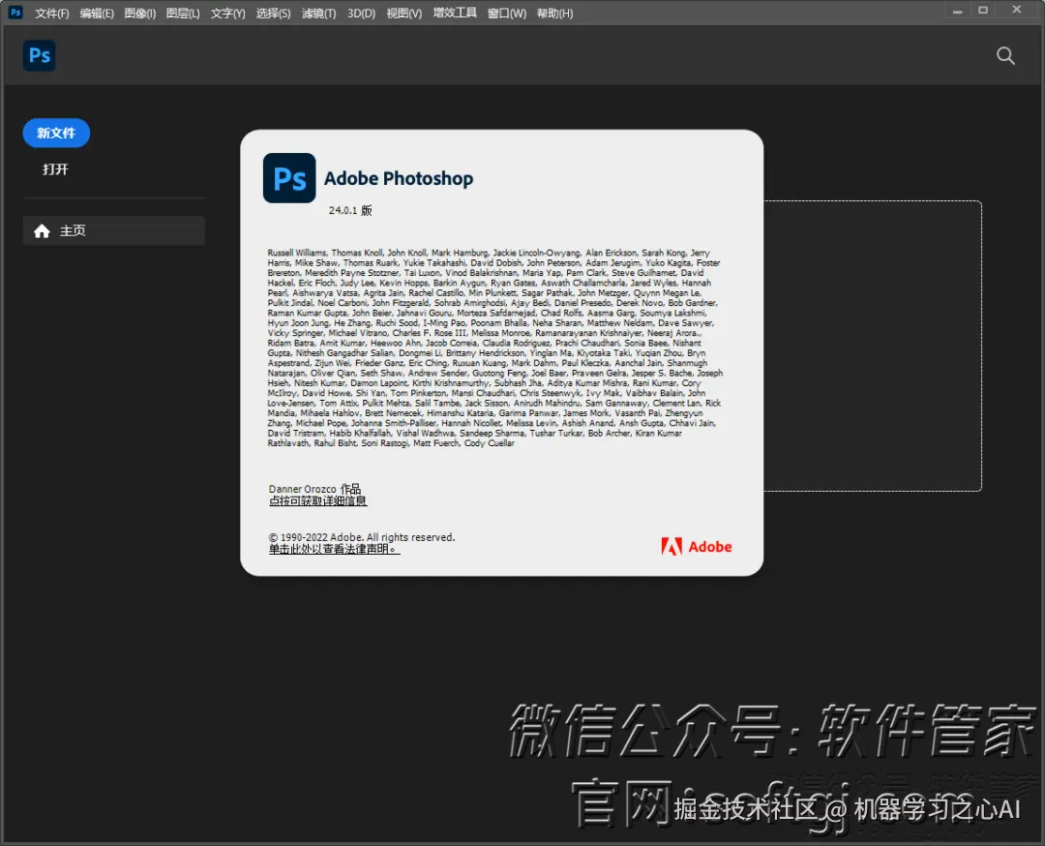
Task: Click the Adobe Photoshop title text
Action: click(399, 179)
